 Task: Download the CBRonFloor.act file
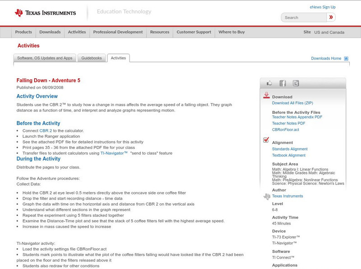point(286,130)
